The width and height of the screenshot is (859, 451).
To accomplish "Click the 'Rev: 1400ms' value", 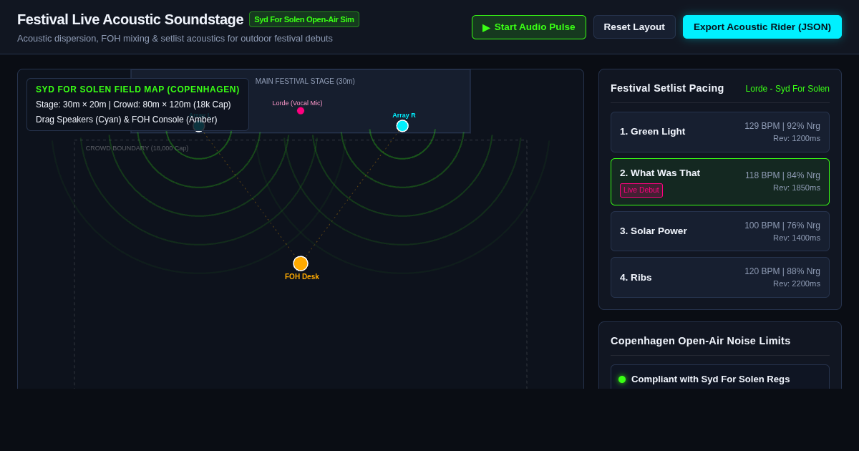I will (797, 238).
